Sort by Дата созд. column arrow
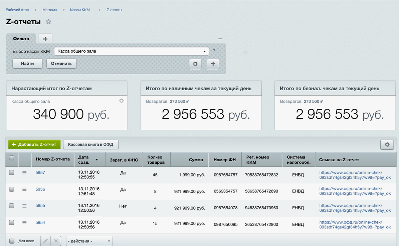 (x=96, y=160)
